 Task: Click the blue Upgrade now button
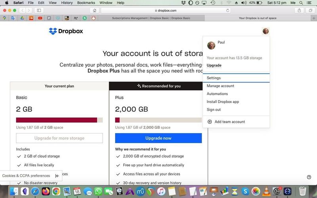[x=158, y=138]
